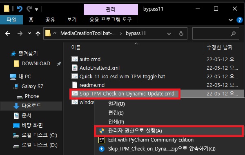Select the 관리 contextual tab header

coord(111,9)
